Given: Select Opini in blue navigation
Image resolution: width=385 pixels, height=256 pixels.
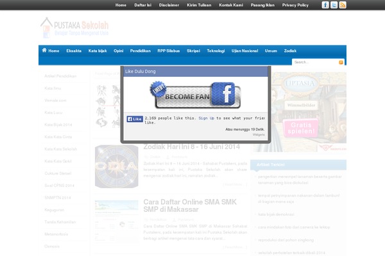Looking at the screenshot, I should (118, 51).
